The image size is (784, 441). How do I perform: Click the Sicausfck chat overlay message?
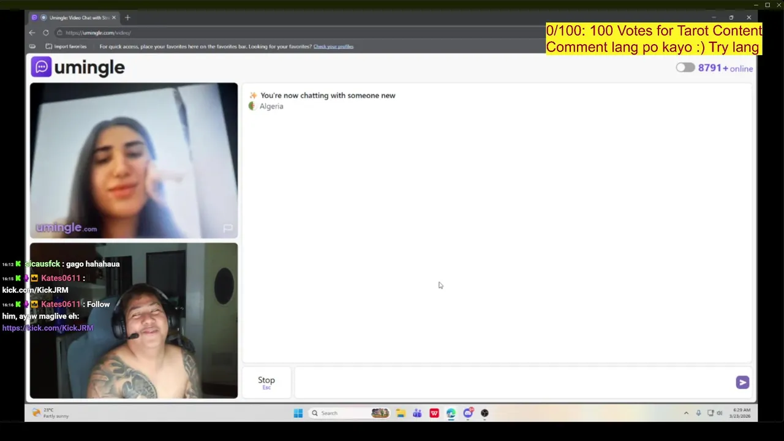coord(61,264)
